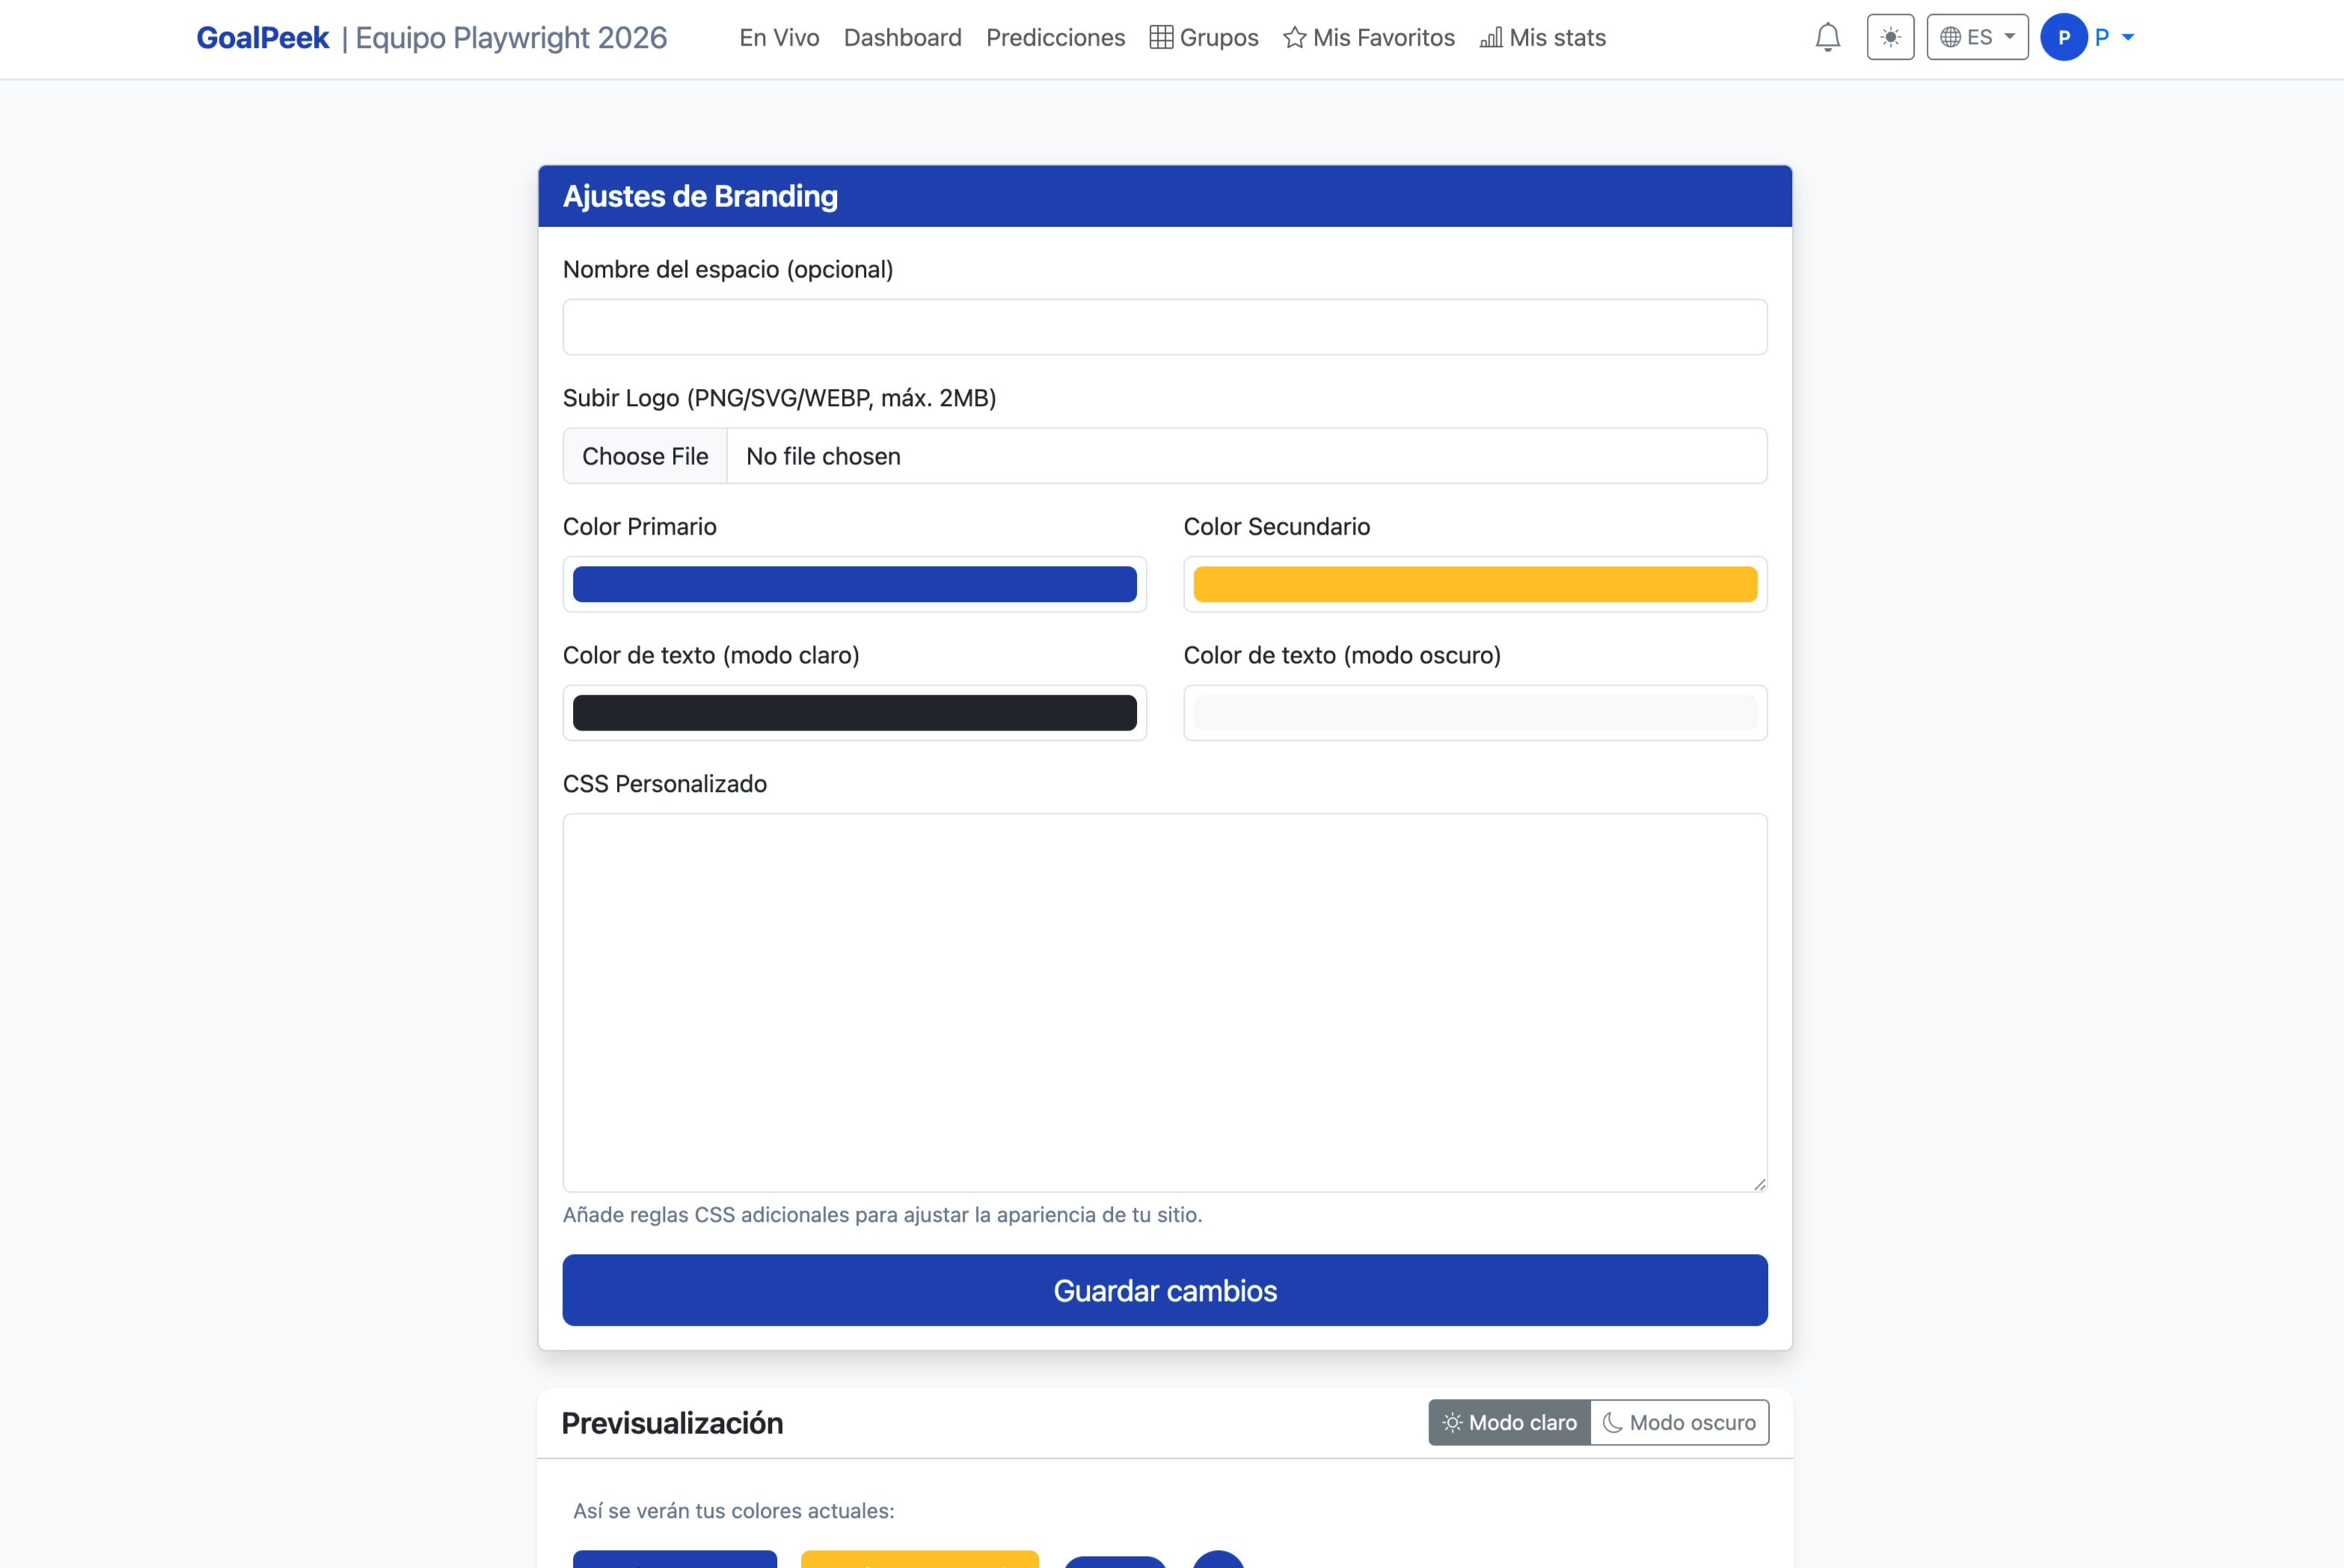Click the Ajustes de Branding heading
Screen dimensions: 2344x1568
point(700,196)
